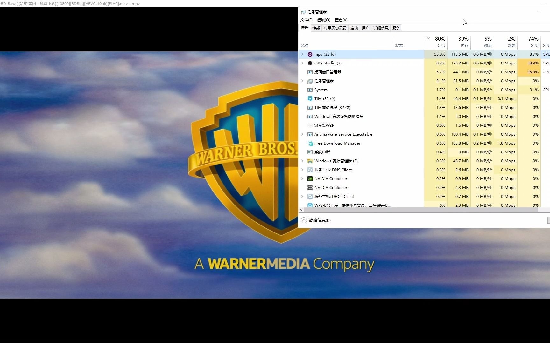Screen dimensions: 550x343
Task: Switch to the 应用历史记录 tab
Action: 335,28
